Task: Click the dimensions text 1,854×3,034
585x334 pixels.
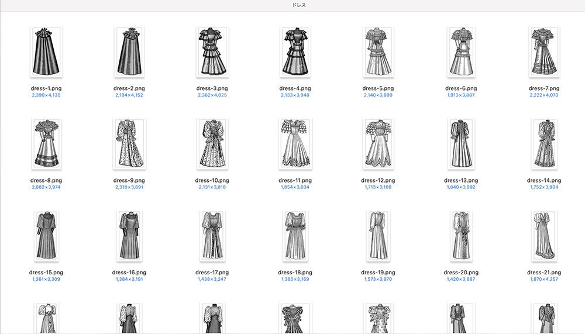Action: point(295,187)
